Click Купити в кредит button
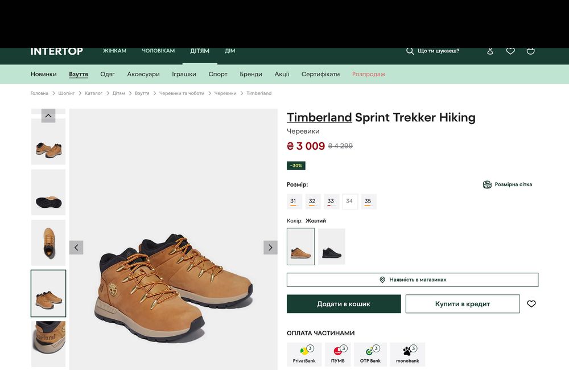Screen dimensions: 569x370 tap(462, 304)
